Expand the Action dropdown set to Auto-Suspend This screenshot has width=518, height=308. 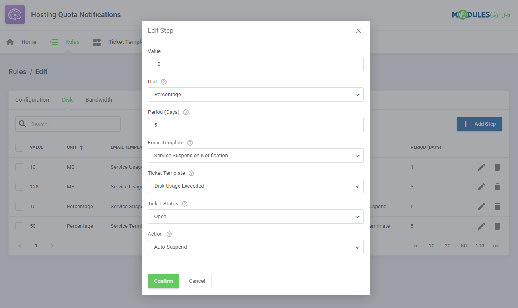pyautogui.click(x=256, y=247)
